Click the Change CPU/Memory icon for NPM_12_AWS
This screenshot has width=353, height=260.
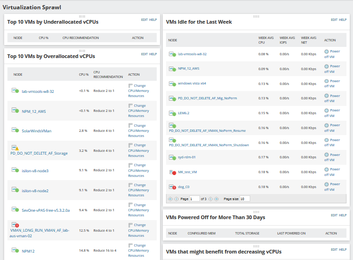pos(131,106)
